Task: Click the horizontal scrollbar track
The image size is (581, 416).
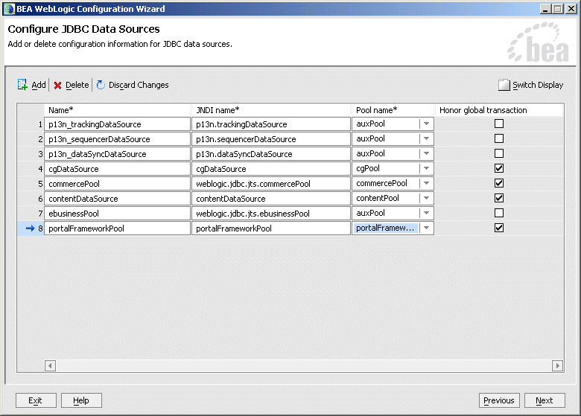Action: pos(304,365)
